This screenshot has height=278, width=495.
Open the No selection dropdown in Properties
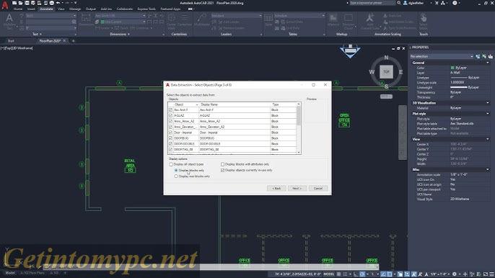[x=442, y=56]
